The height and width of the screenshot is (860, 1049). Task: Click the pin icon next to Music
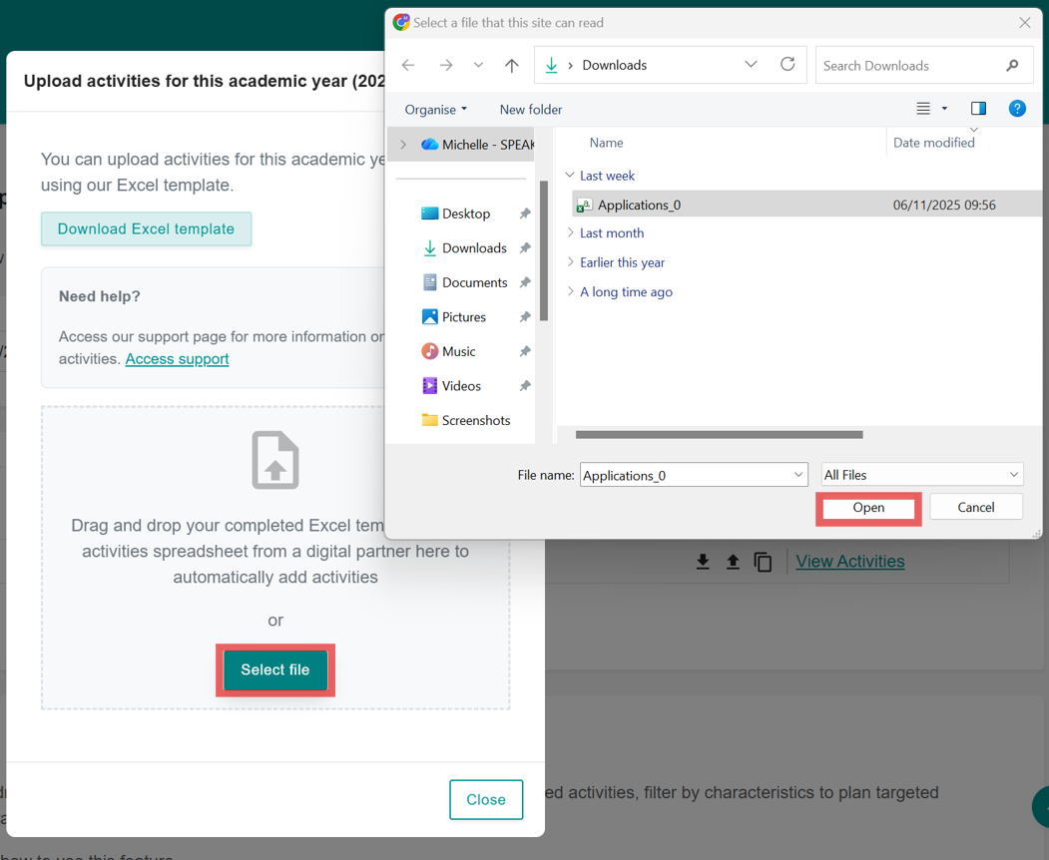tap(525, 351)
